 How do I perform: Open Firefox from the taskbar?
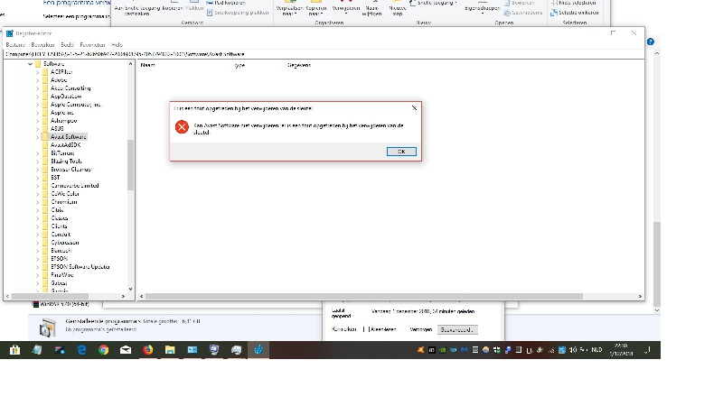point(147,349)
